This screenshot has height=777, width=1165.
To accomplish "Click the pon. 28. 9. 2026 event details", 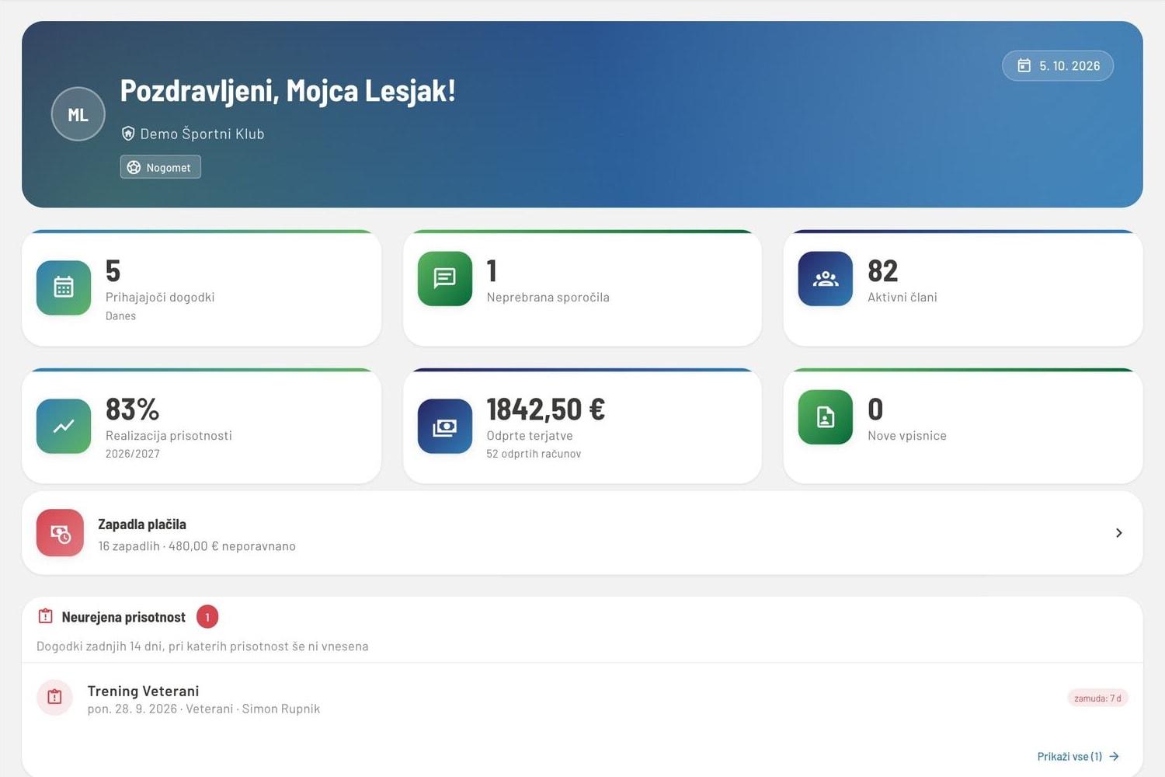I will 203,709.
